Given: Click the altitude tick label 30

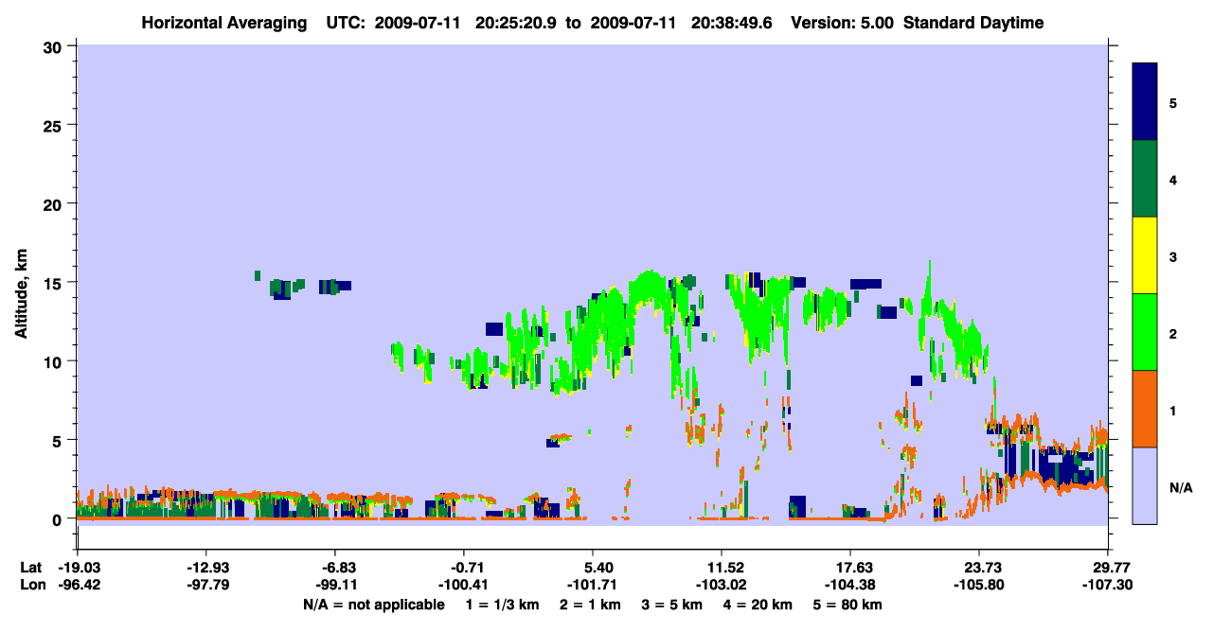Looking at the screenshot, I should pos(55,45).
